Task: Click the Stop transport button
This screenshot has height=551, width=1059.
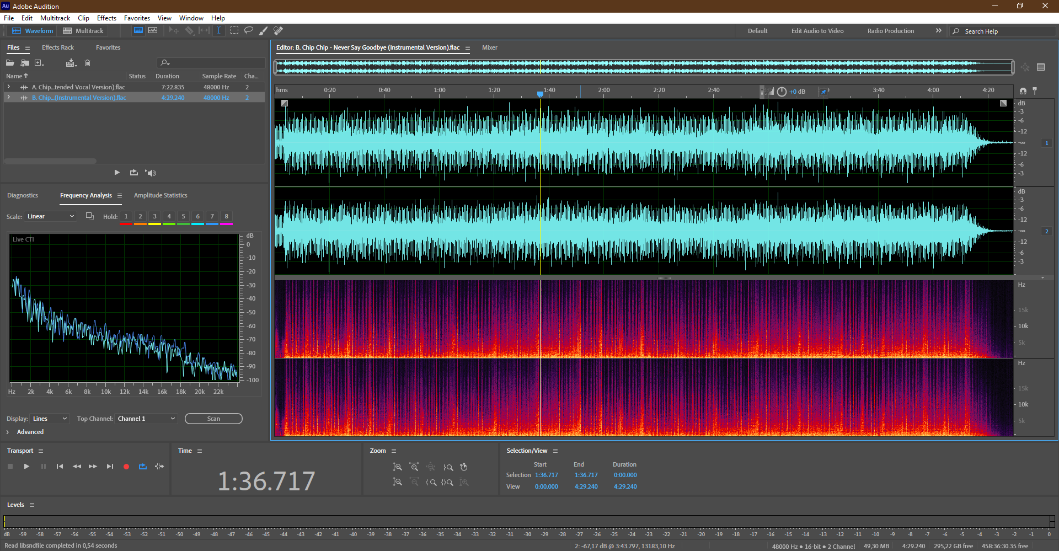Action: pos(10,467)
